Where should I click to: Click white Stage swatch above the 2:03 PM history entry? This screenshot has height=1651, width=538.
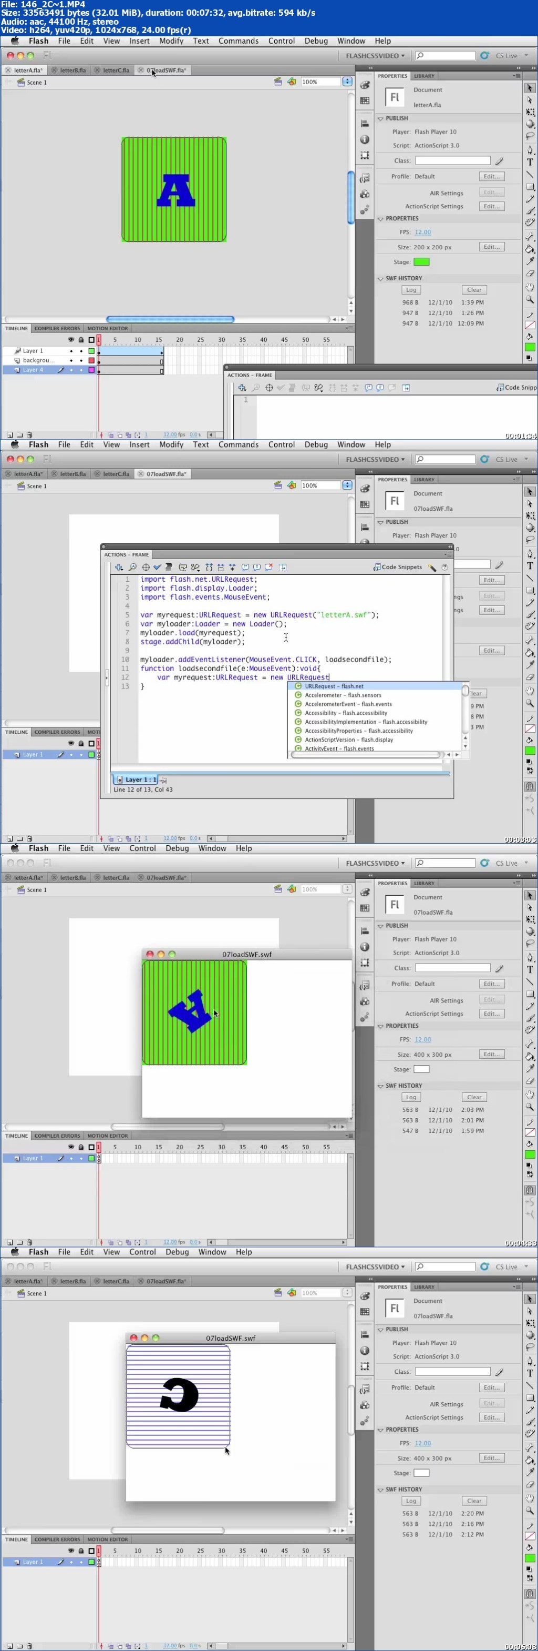pyautogui.click(x=421, y=1070)
